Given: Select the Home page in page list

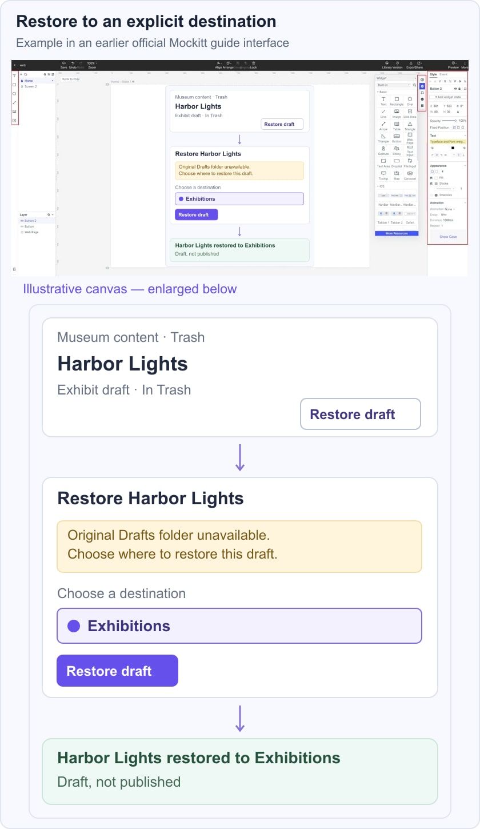Looking at the screenshot, I should point(37,81).
